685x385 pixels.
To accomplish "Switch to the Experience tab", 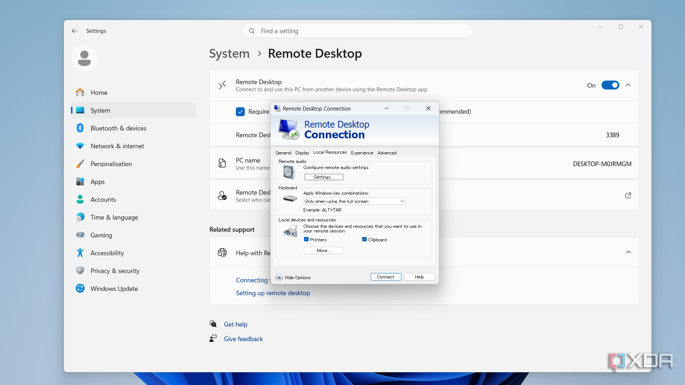I will (362, 153).
